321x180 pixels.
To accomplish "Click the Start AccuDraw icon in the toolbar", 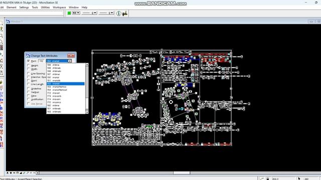I will coord(125,13).
